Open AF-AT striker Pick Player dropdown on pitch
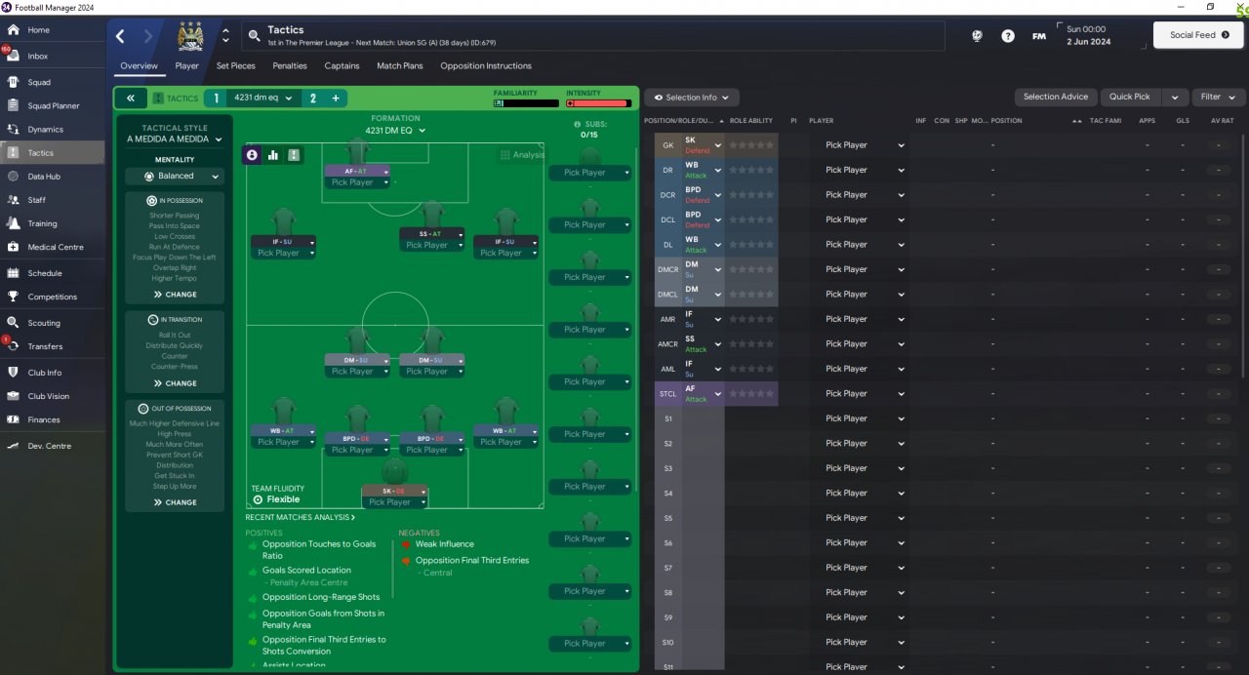This screenshot has height=675, width=1249. pos(359,182)
